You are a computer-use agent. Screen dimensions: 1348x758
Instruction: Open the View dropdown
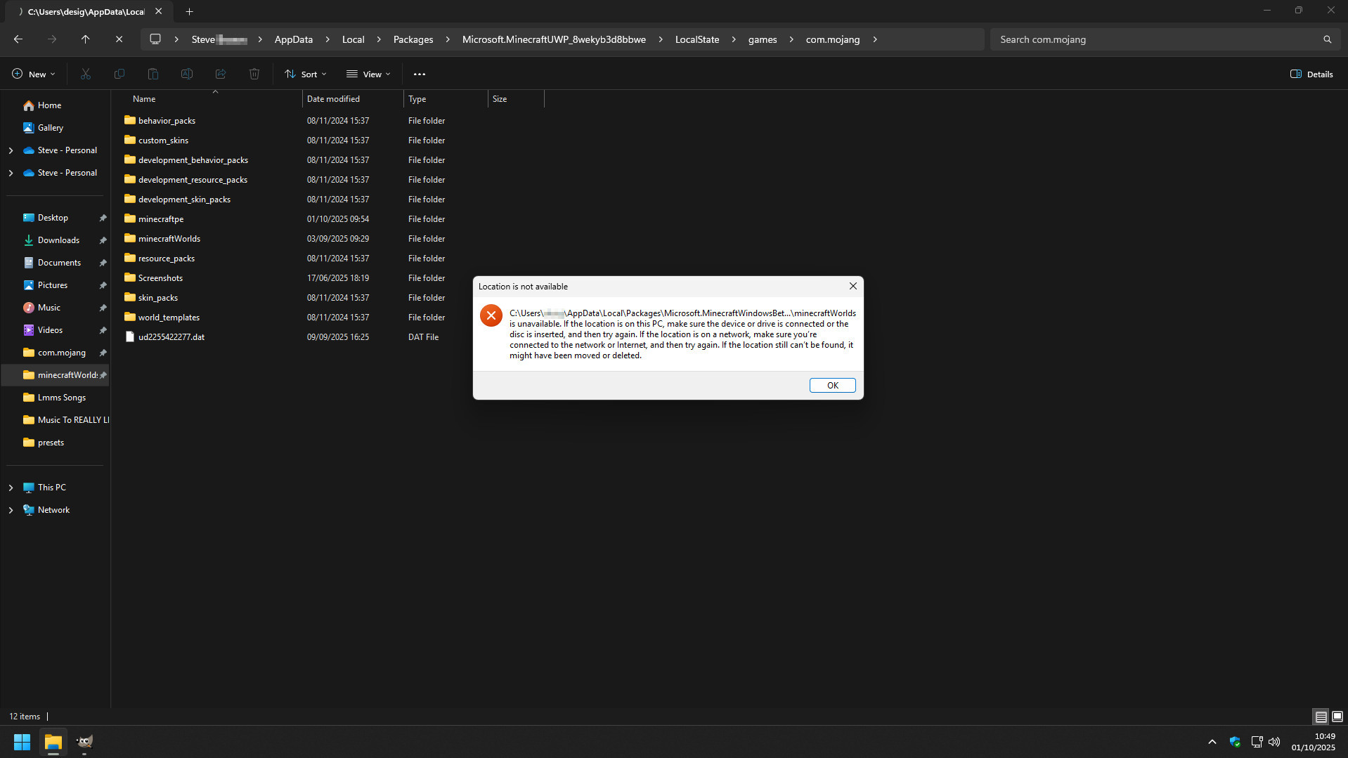[x=368, y=74]
